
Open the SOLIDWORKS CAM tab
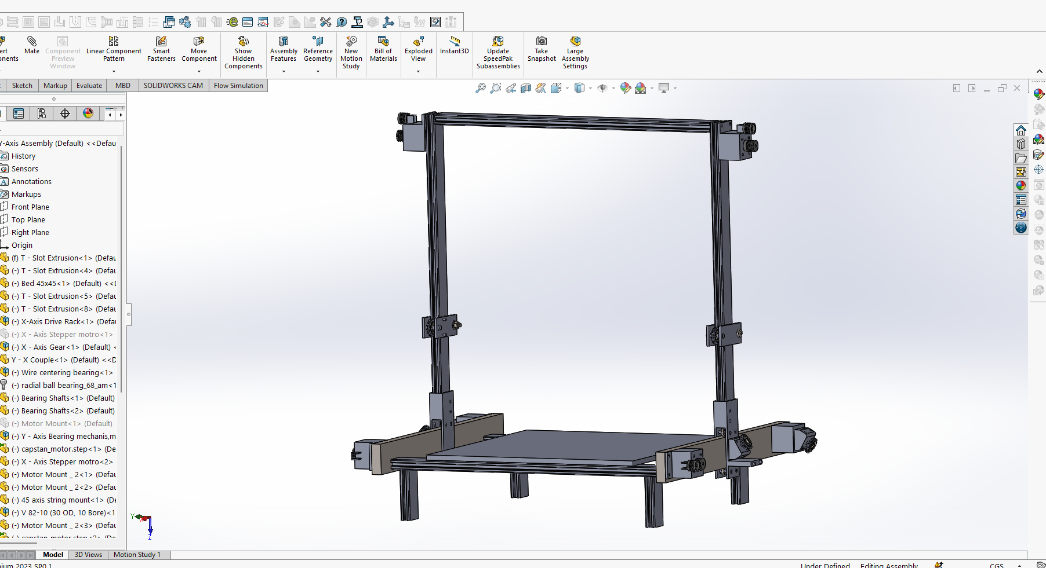(173, 86)
